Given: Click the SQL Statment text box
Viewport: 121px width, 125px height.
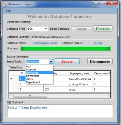Looking at the screenshot, I should tap(60, 111).
